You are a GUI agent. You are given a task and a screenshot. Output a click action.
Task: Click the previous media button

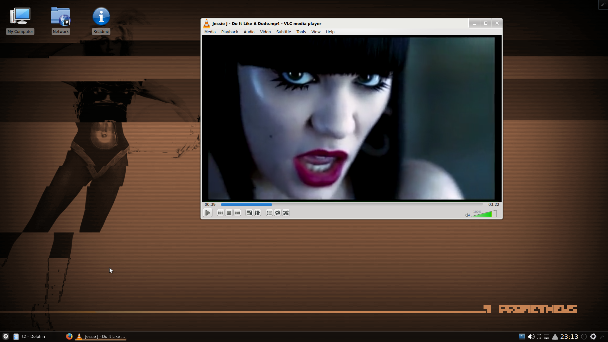221,213
